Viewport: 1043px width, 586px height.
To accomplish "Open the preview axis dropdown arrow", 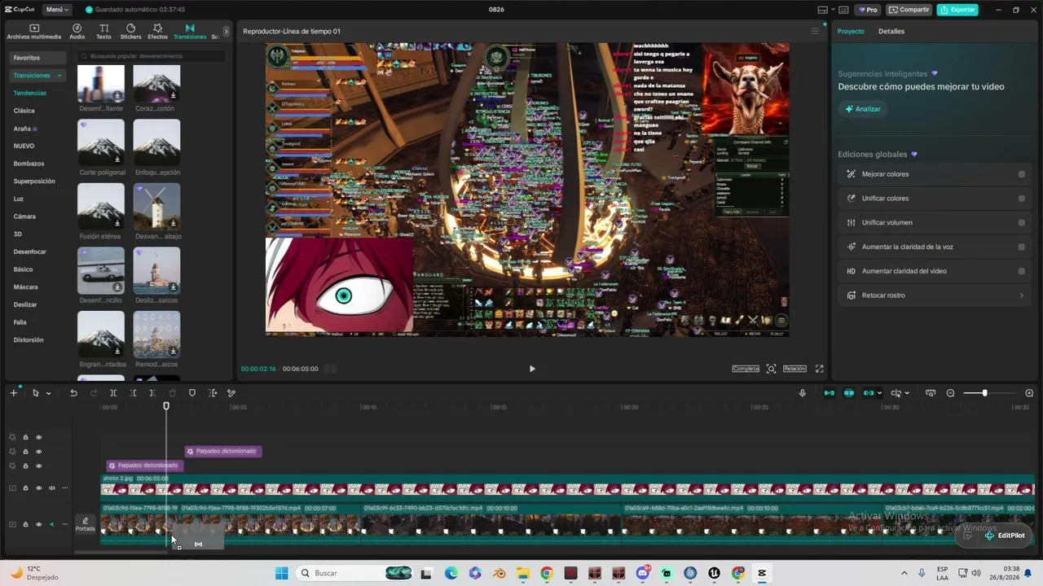I will [907, 394].
